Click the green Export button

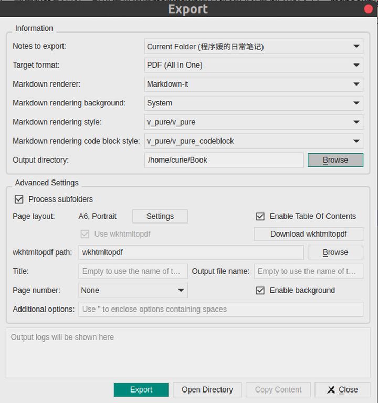(x=141, y=390)
